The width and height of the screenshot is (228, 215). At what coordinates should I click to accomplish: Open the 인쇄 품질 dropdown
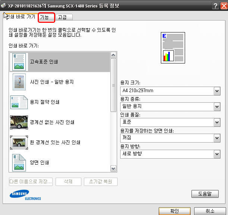tap(217, 122)
